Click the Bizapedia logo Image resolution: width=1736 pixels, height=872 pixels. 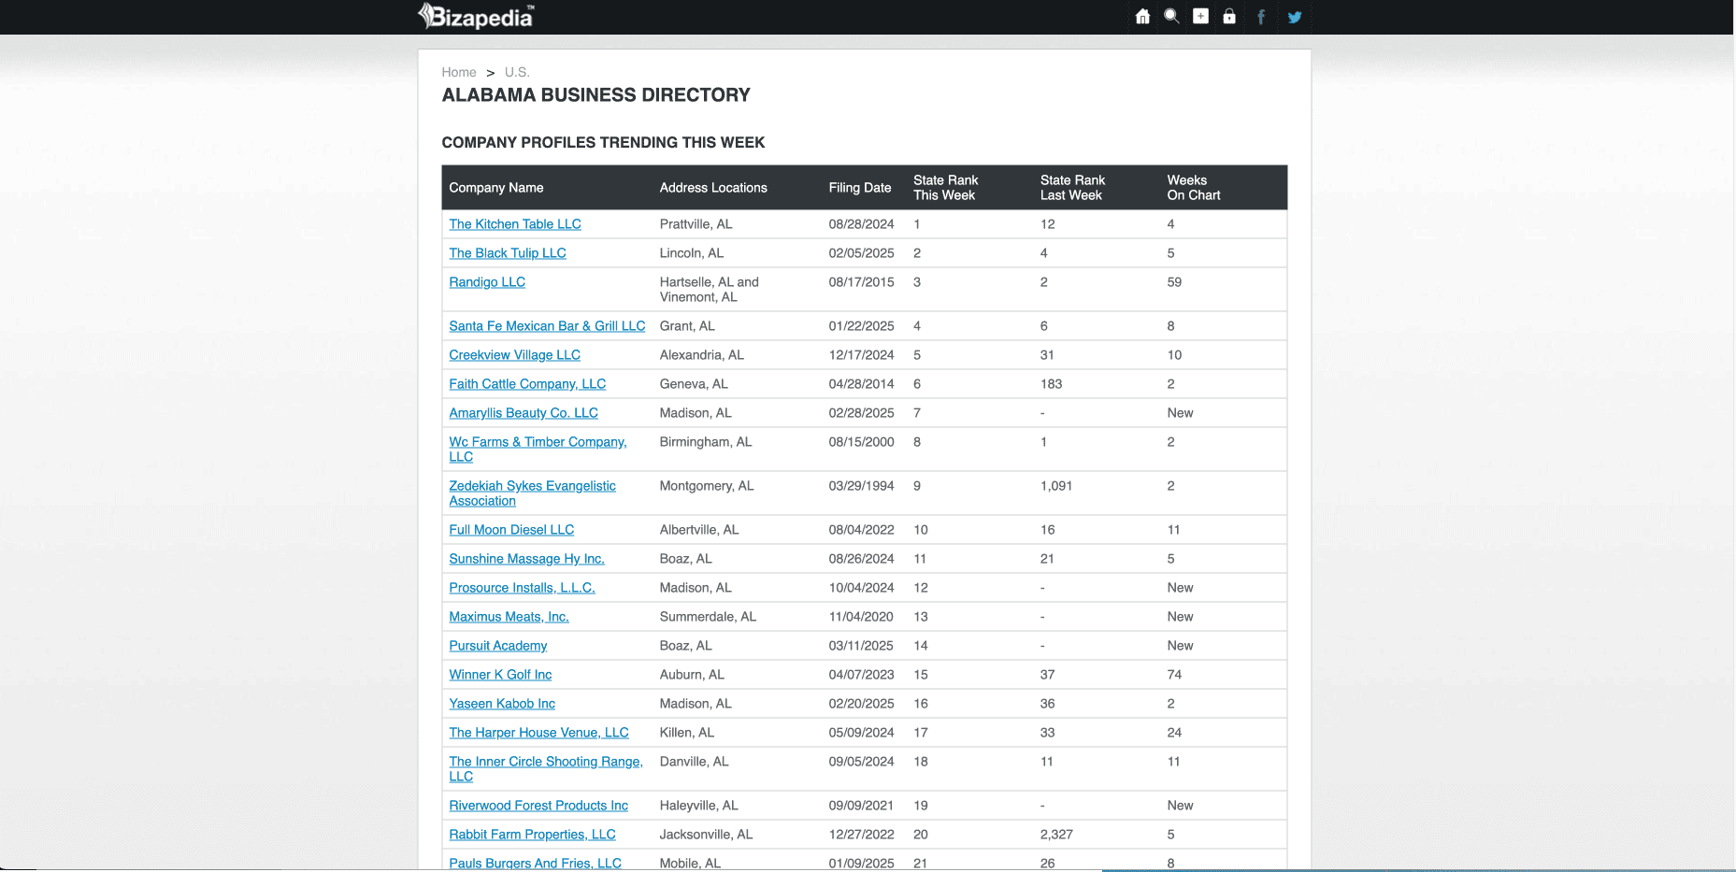tap(476, 17)
